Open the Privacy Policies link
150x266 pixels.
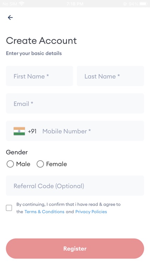(x=91, y=212)
